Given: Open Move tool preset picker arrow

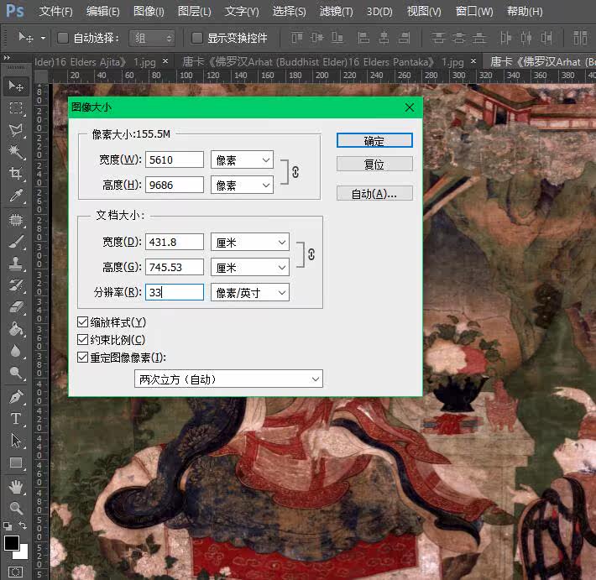Looking at the screenshot, I should click(44, 38).
